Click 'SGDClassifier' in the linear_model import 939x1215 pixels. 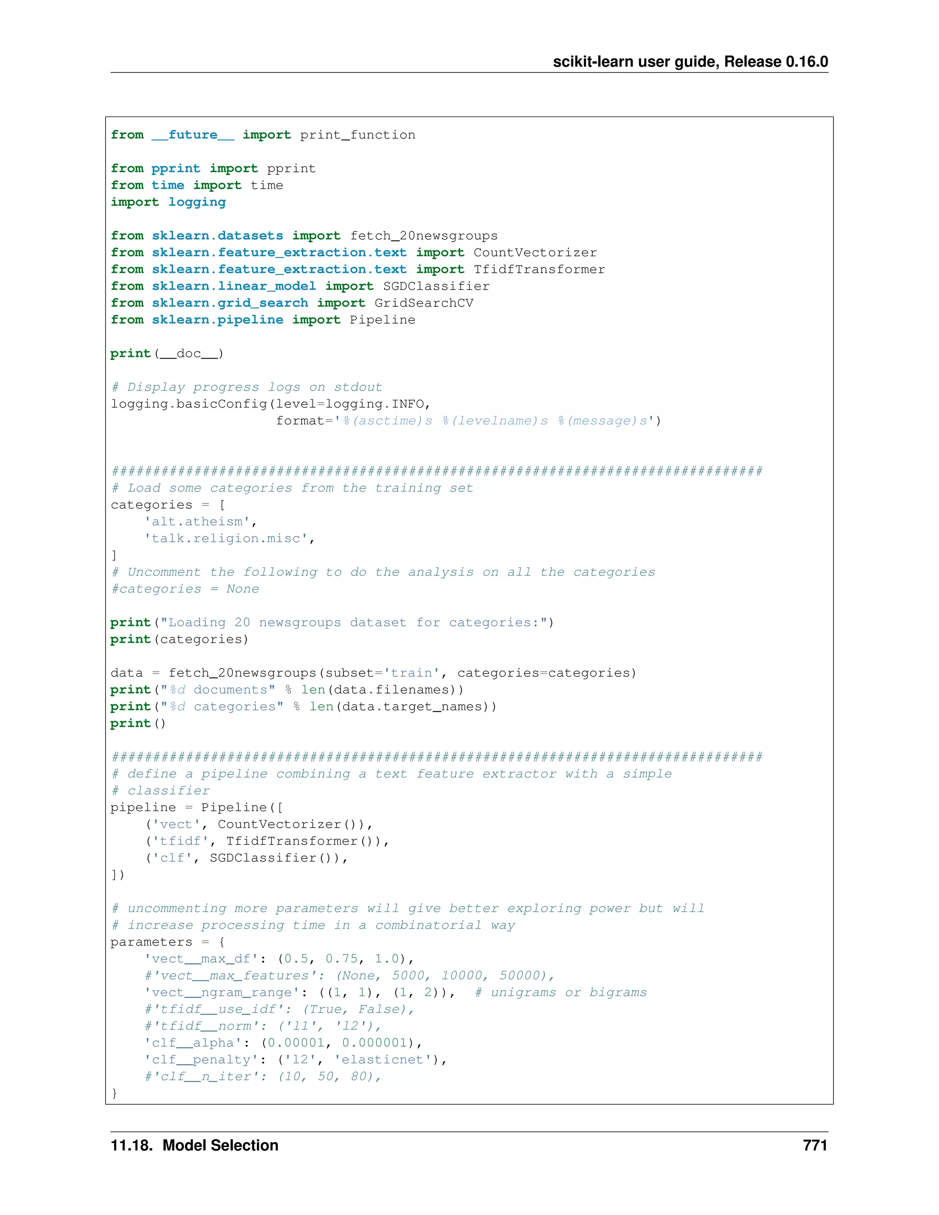pyautogui.click(x=436, y=286)
